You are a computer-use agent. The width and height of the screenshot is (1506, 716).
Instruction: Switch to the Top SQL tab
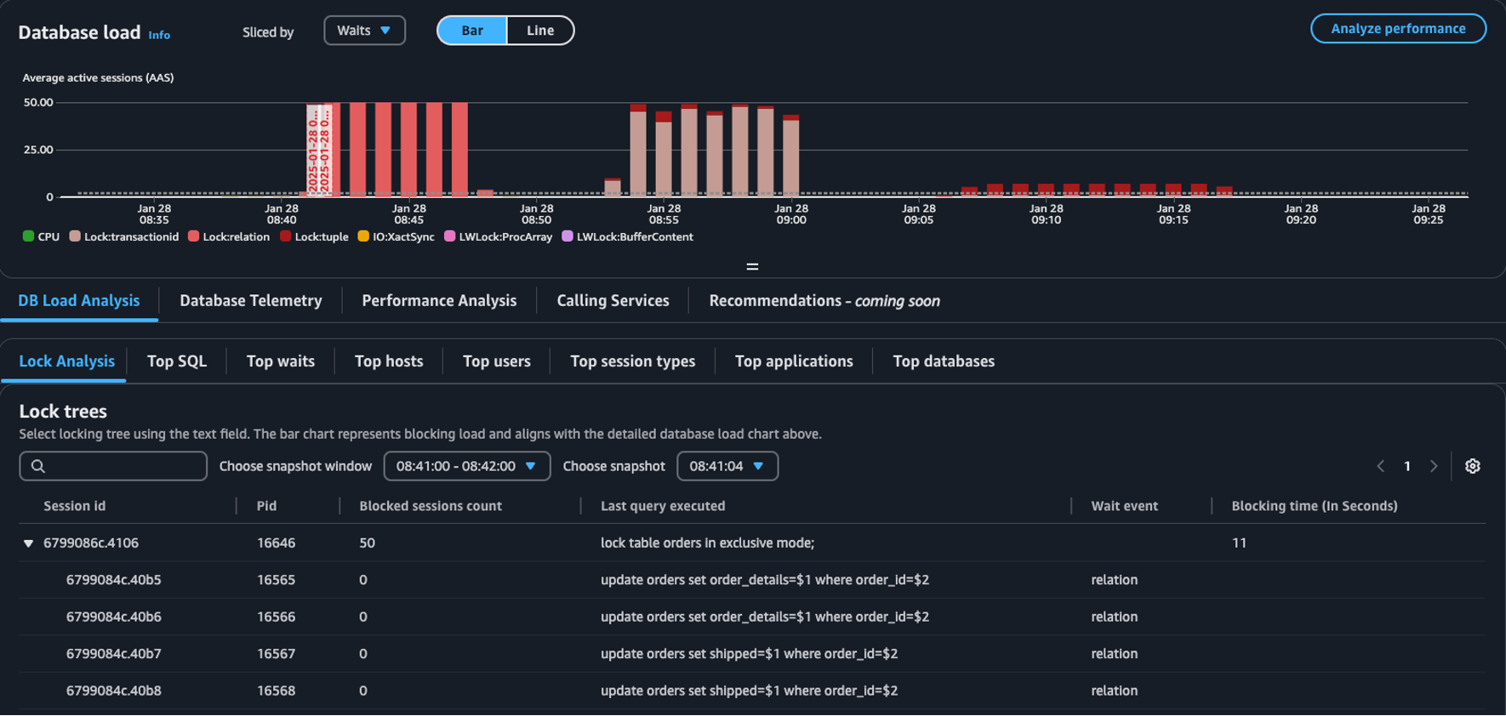tap(176, 361)
